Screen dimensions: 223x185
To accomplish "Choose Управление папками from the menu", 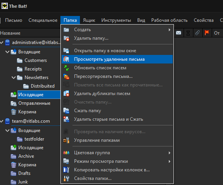I will [x=117, y=140].
